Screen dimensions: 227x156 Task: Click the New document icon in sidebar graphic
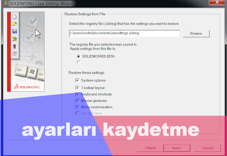pos(14,17)
